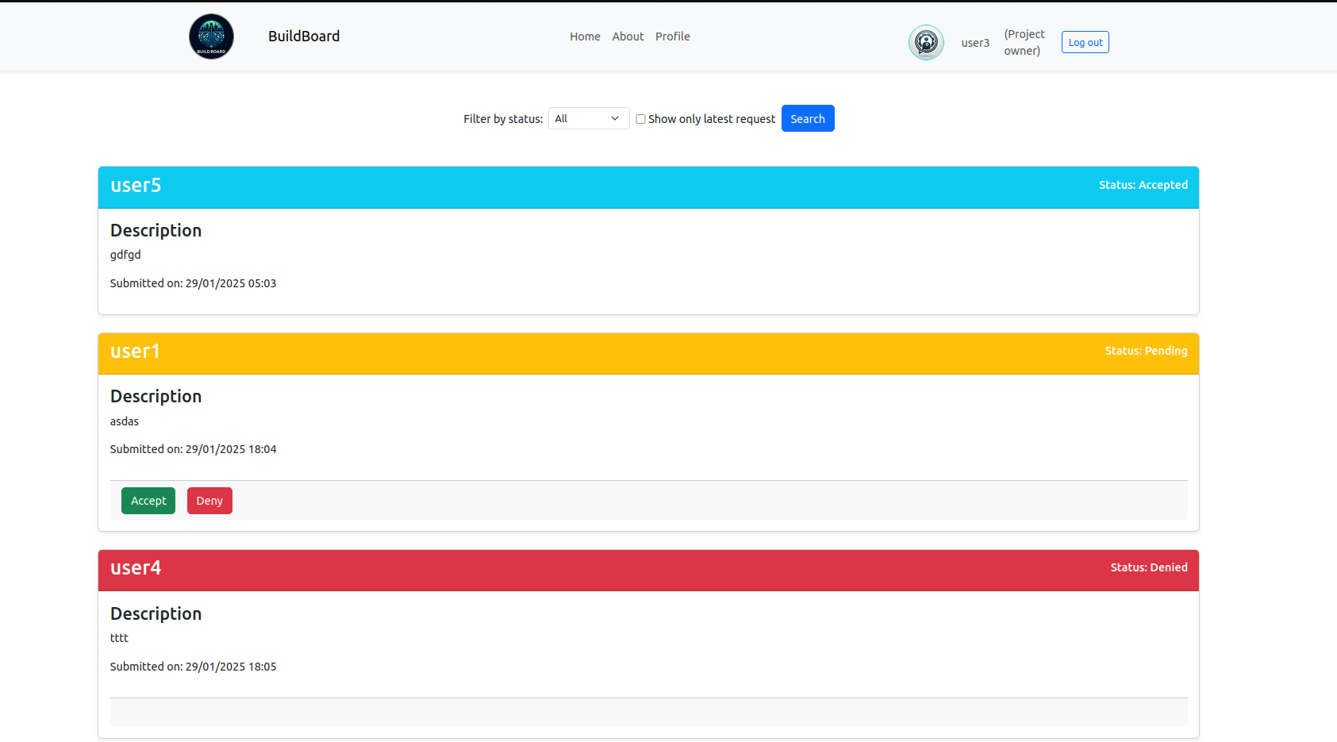Select the user1 request card title
The image size is (1337, 742).
coord(135,352)
